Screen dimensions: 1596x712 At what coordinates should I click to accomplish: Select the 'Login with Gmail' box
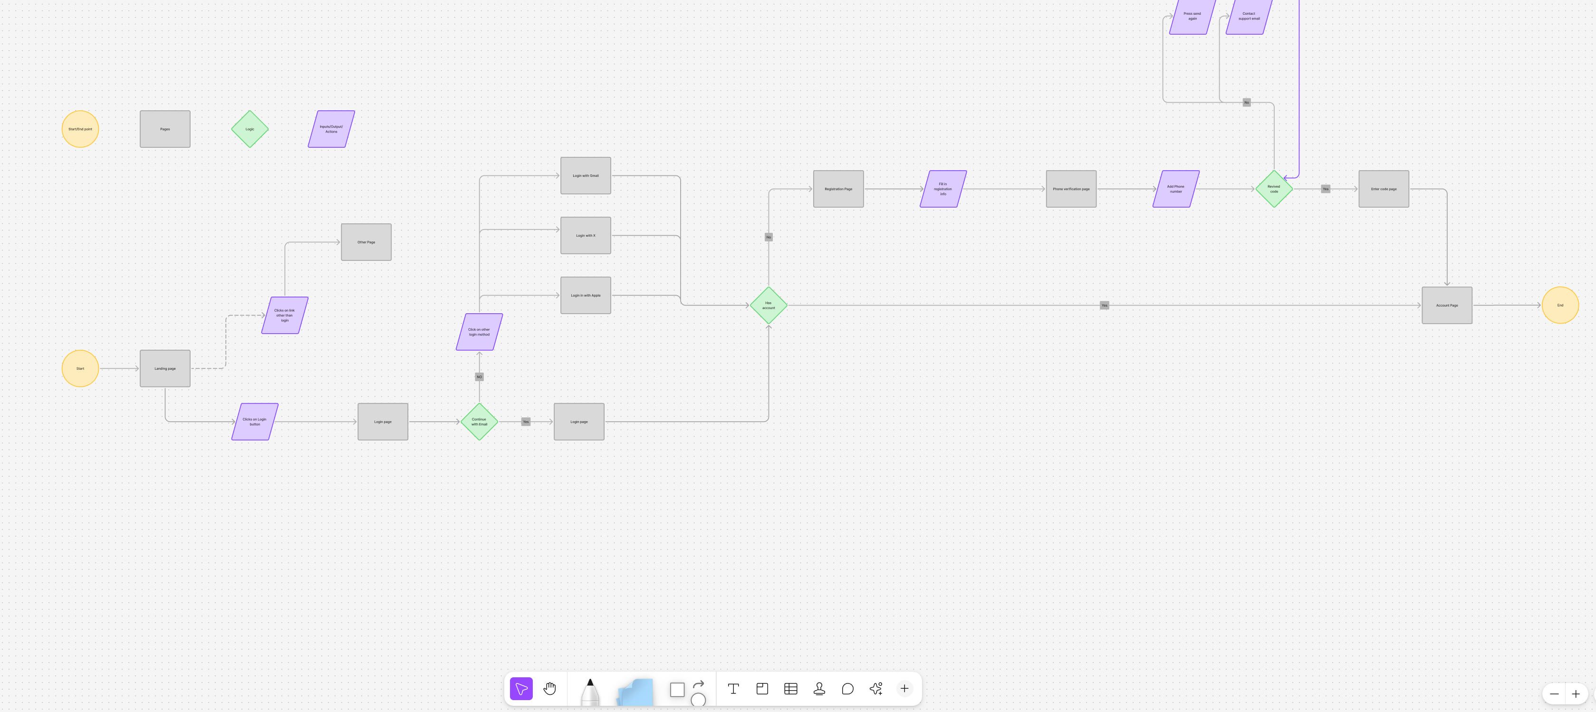(586, 176)
